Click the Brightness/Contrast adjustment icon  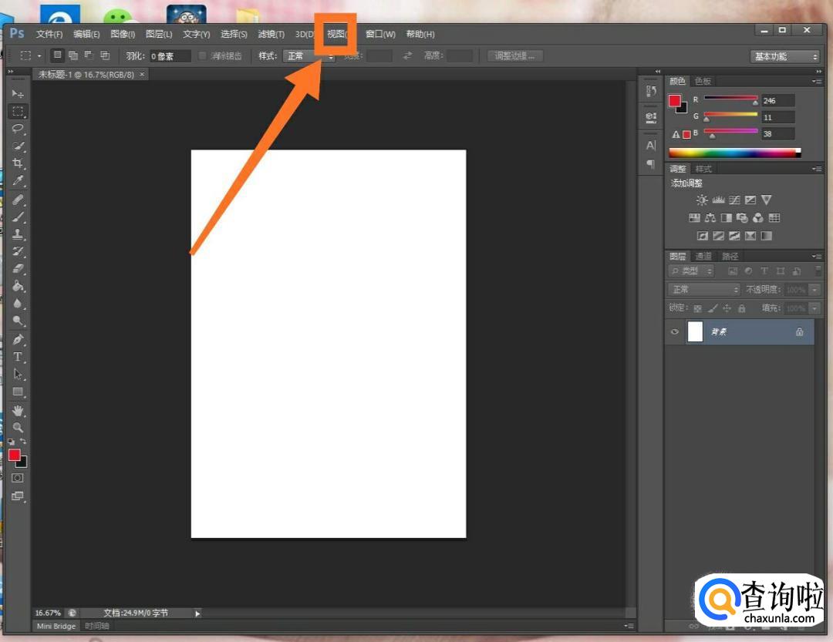pos(701,200)
